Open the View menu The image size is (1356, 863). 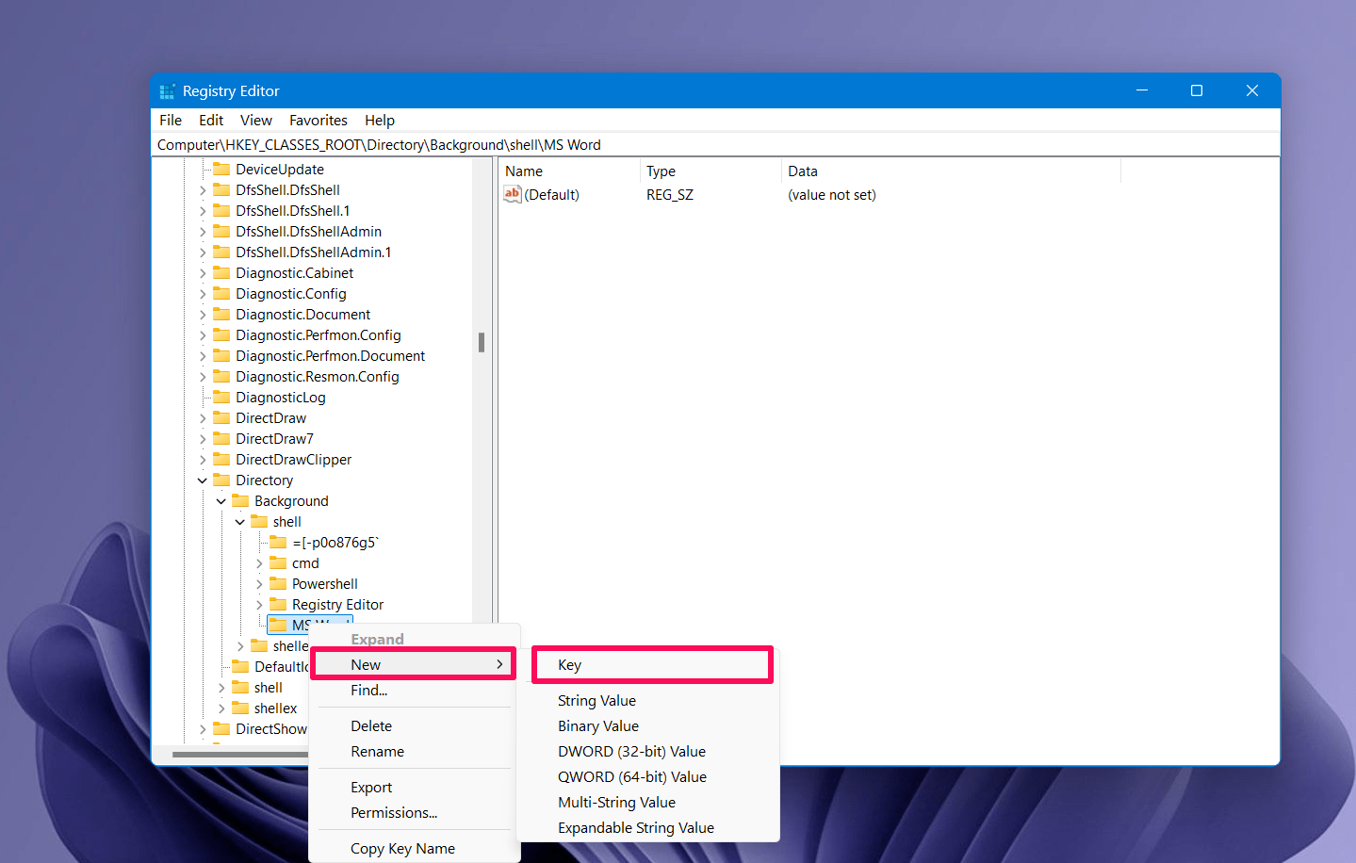[256, 121]
